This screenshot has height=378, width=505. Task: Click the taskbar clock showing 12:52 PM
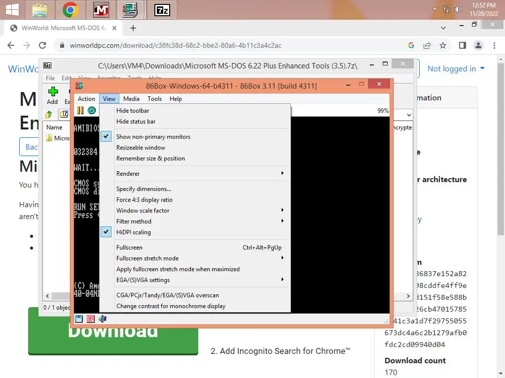[x=483, y=9]
